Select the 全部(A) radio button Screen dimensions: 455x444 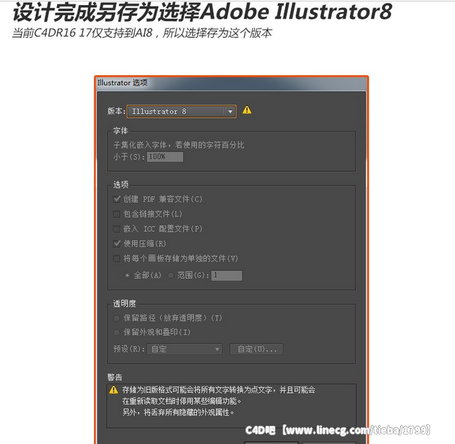click(127, 275)
